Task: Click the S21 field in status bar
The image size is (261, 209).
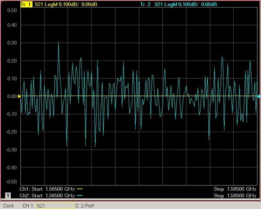Action: 55,206
